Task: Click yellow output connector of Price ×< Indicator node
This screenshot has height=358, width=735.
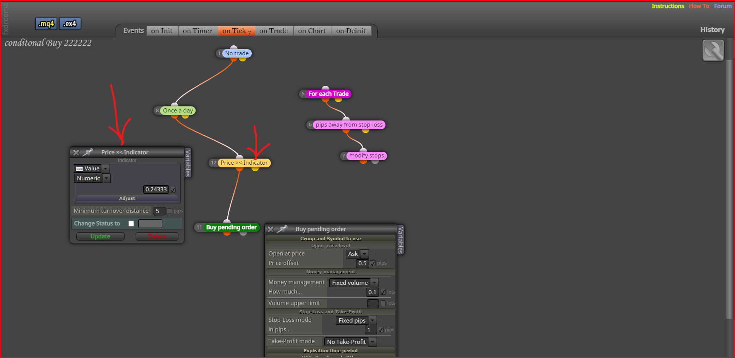Action: [255, 169]
